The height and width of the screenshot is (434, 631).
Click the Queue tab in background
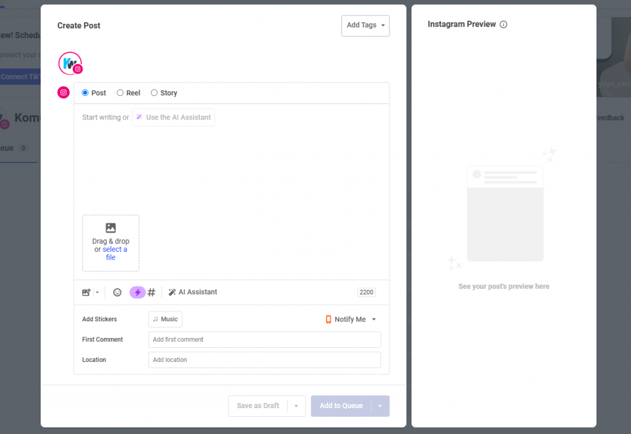click(x=14, y=148)
